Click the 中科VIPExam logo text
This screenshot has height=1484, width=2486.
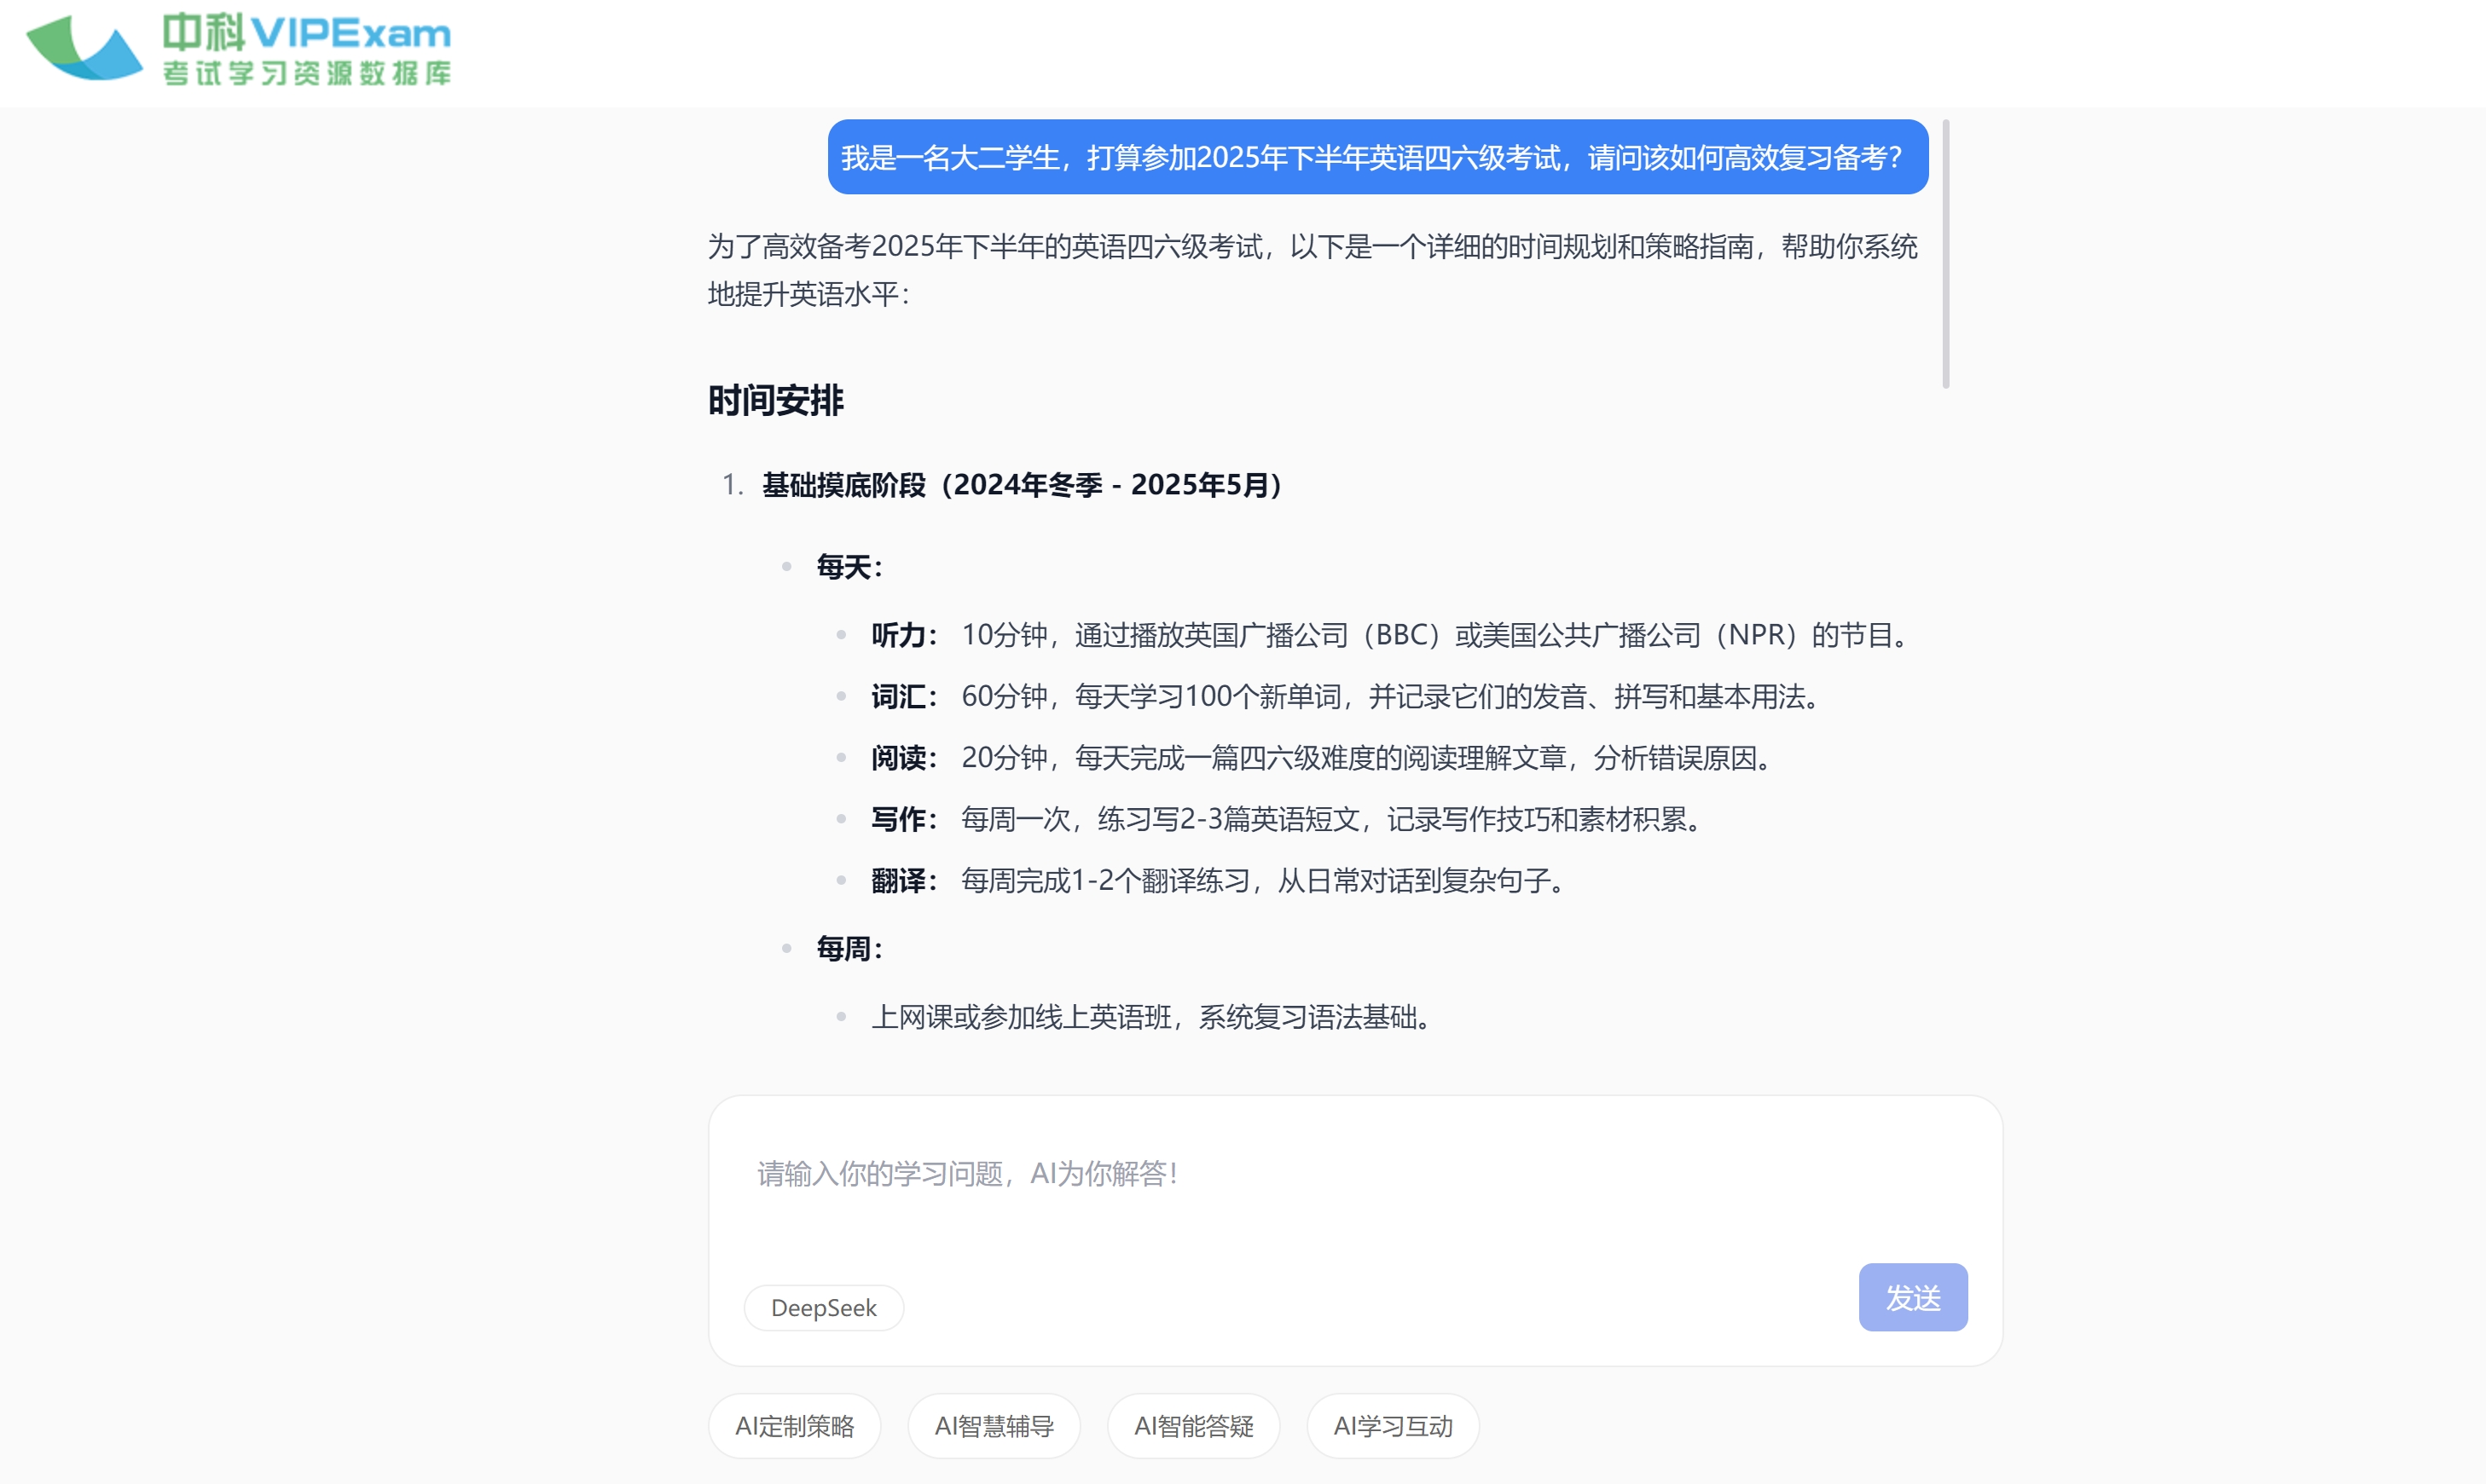click(x=306, y=32)
